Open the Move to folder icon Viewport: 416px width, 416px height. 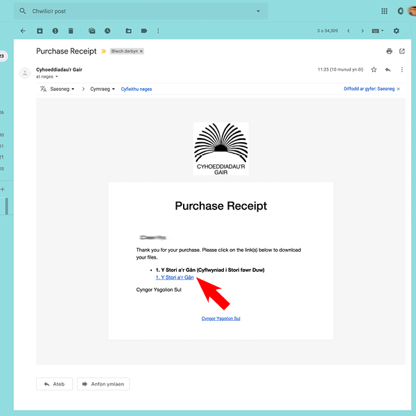[x=128, y=31]
